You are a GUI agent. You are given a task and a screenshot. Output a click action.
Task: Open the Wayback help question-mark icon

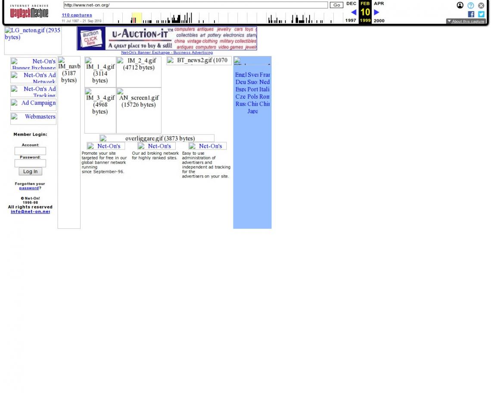click(x=470, y=5)
